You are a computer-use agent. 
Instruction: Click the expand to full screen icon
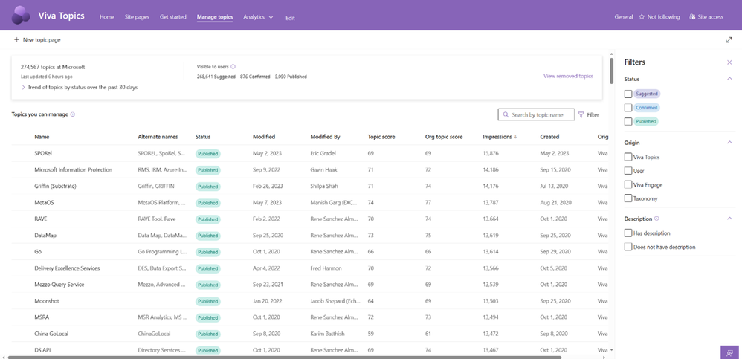point(729,40)
